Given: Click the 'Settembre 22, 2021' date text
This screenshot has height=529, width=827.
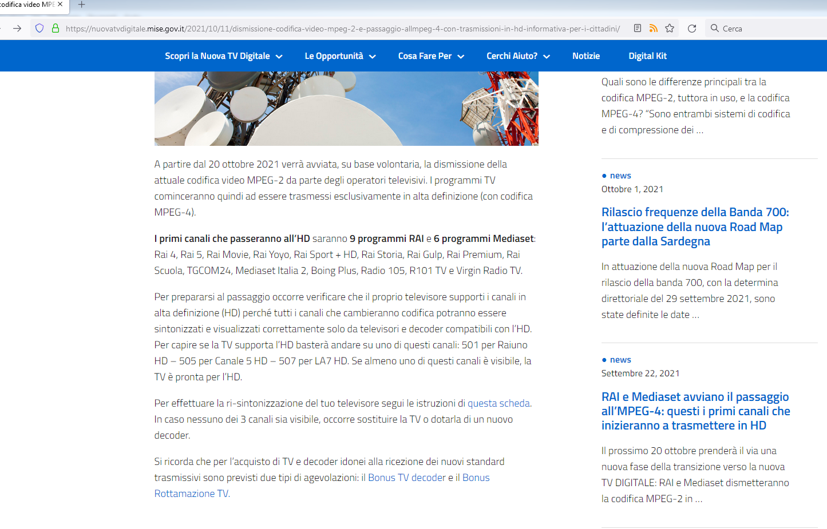Looking at the screenshot, I should click(640, 373).
